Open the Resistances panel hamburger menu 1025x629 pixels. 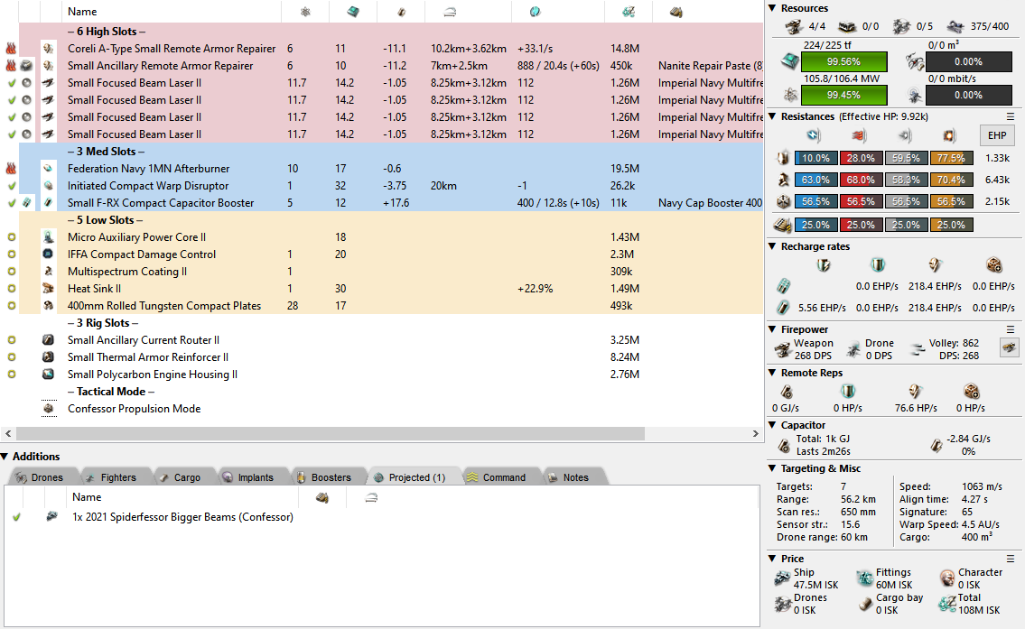pos(1011,116)
